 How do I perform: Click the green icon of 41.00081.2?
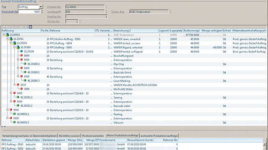[14, 122]
